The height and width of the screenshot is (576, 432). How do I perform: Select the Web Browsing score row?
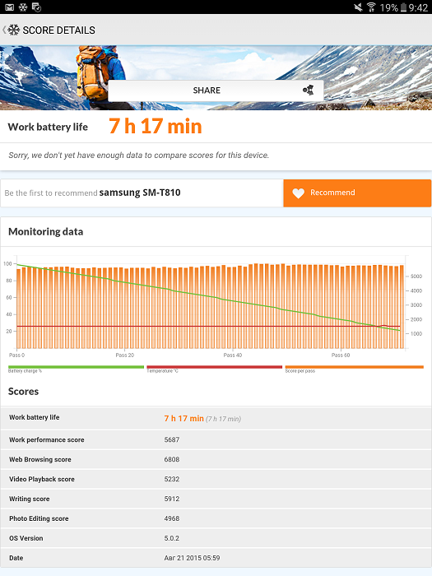[x=216, y=459]
